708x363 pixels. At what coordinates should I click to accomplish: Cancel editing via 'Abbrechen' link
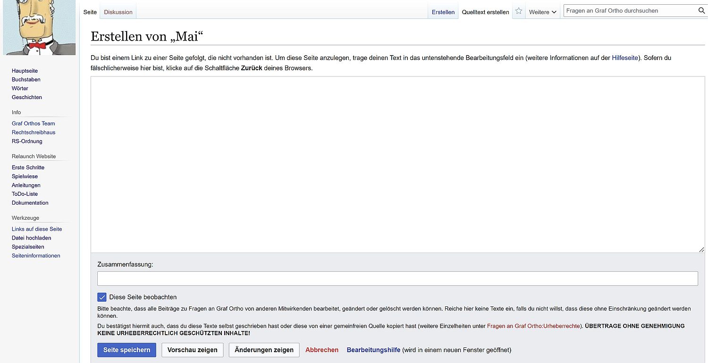point(322,350)
